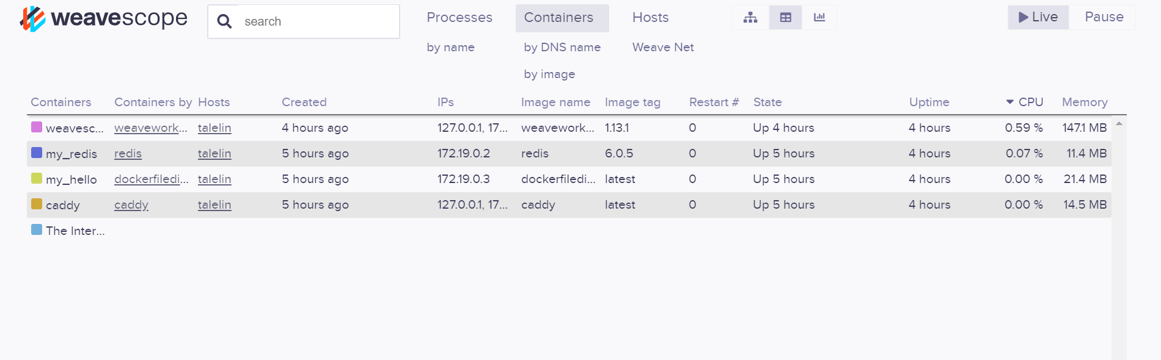This screenshot has height=360, width=1161.
Task: Click the 147.1 MB memory value
Action: click(x=1085, y=128)
